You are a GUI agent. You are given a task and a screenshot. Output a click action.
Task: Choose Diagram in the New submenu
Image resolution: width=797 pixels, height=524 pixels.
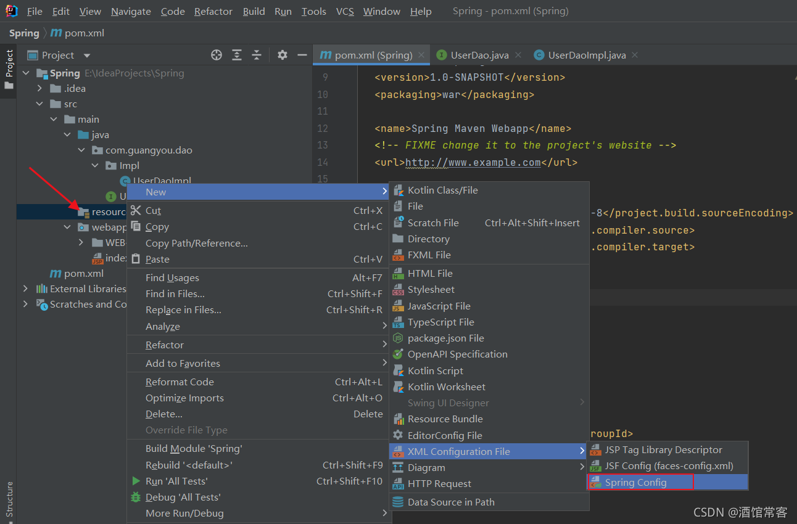(489, 467)
